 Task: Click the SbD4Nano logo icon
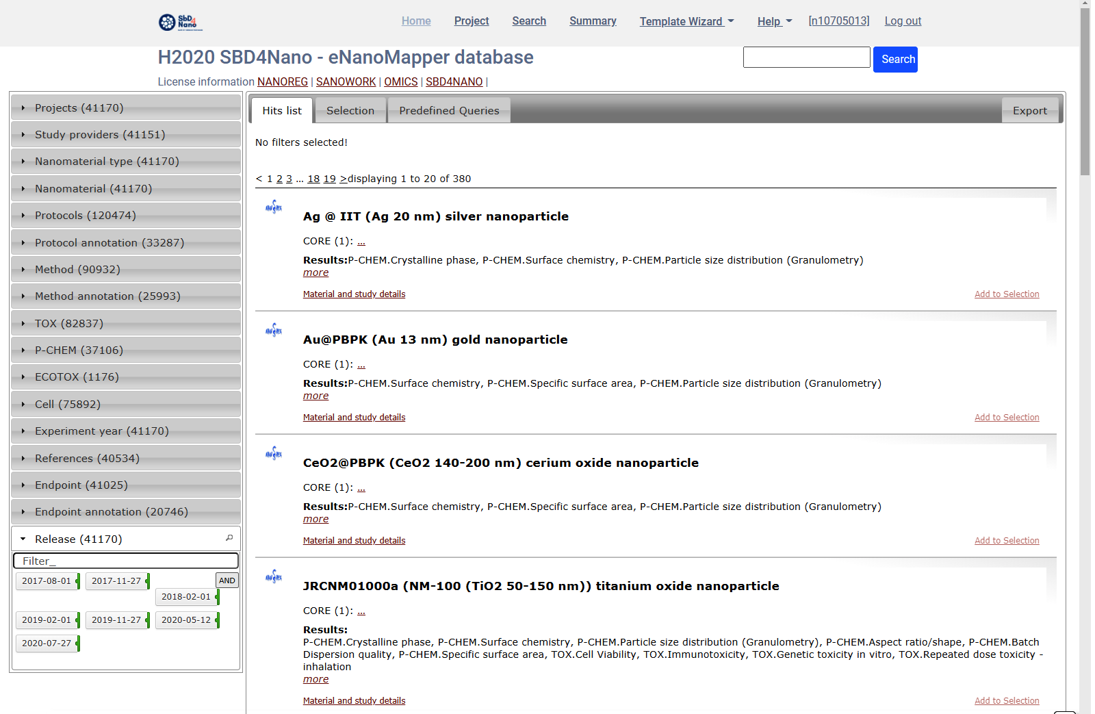(180, 23)
